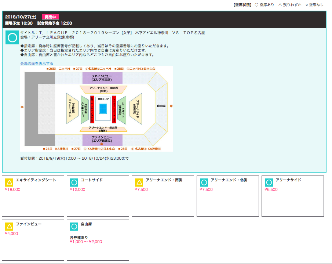Viewport: 332px width, 264px height.
Task: Click the yellow triangle icon for エキサイティングシート
Action: (9, 182)
